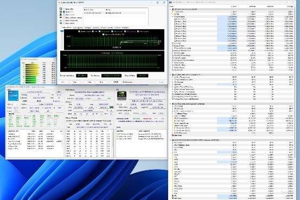Click the chip icon of GPU sensor group
This screenshot has height=200, width=300.
click(173, 140)
